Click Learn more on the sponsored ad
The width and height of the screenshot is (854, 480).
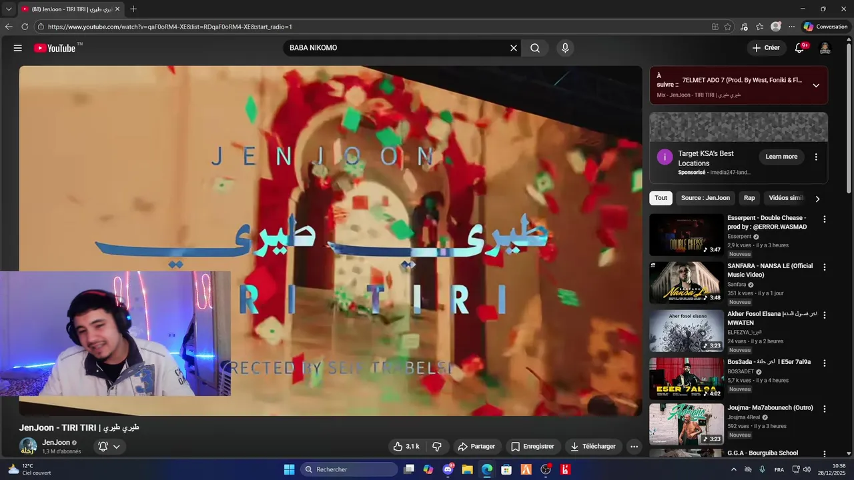click(x=781, y=157)
